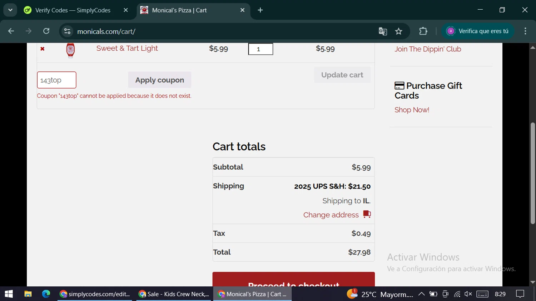The image size is (536, 301).
Task: Click the gift card icon beside Purchase Gift Cards
Action: coord(399,86)
